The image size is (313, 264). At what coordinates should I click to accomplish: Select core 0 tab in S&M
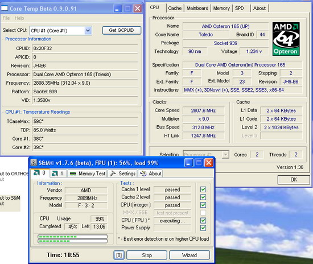coord(40,173)
